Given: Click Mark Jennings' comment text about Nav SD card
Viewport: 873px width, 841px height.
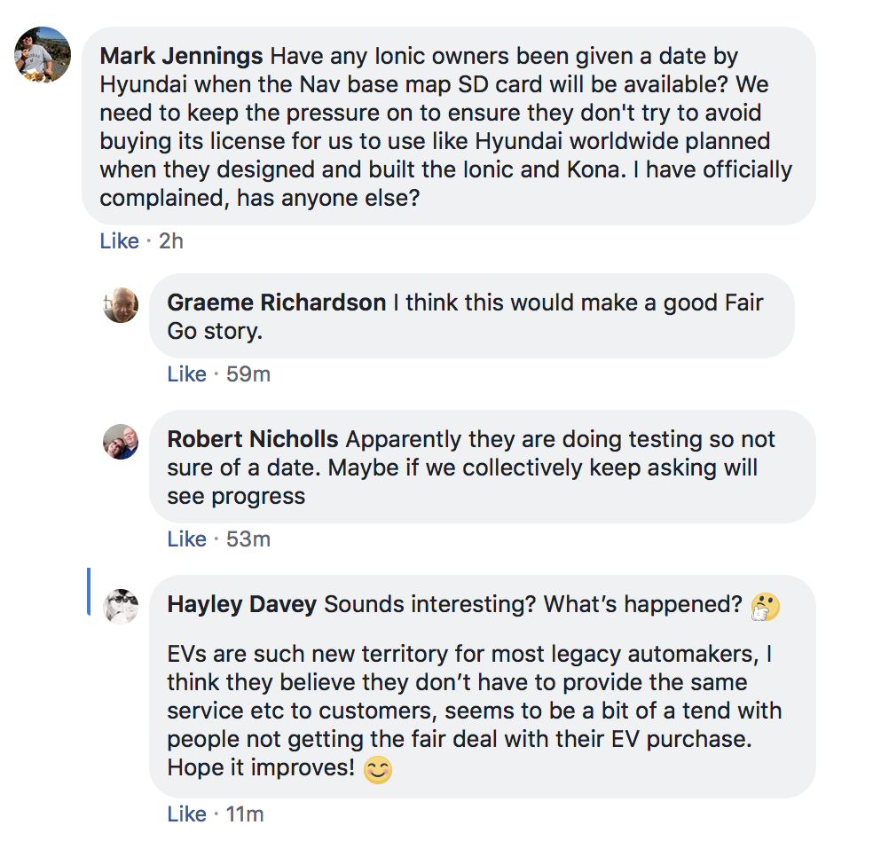Looking at the screenshot, I should click(x=444, y=127).
